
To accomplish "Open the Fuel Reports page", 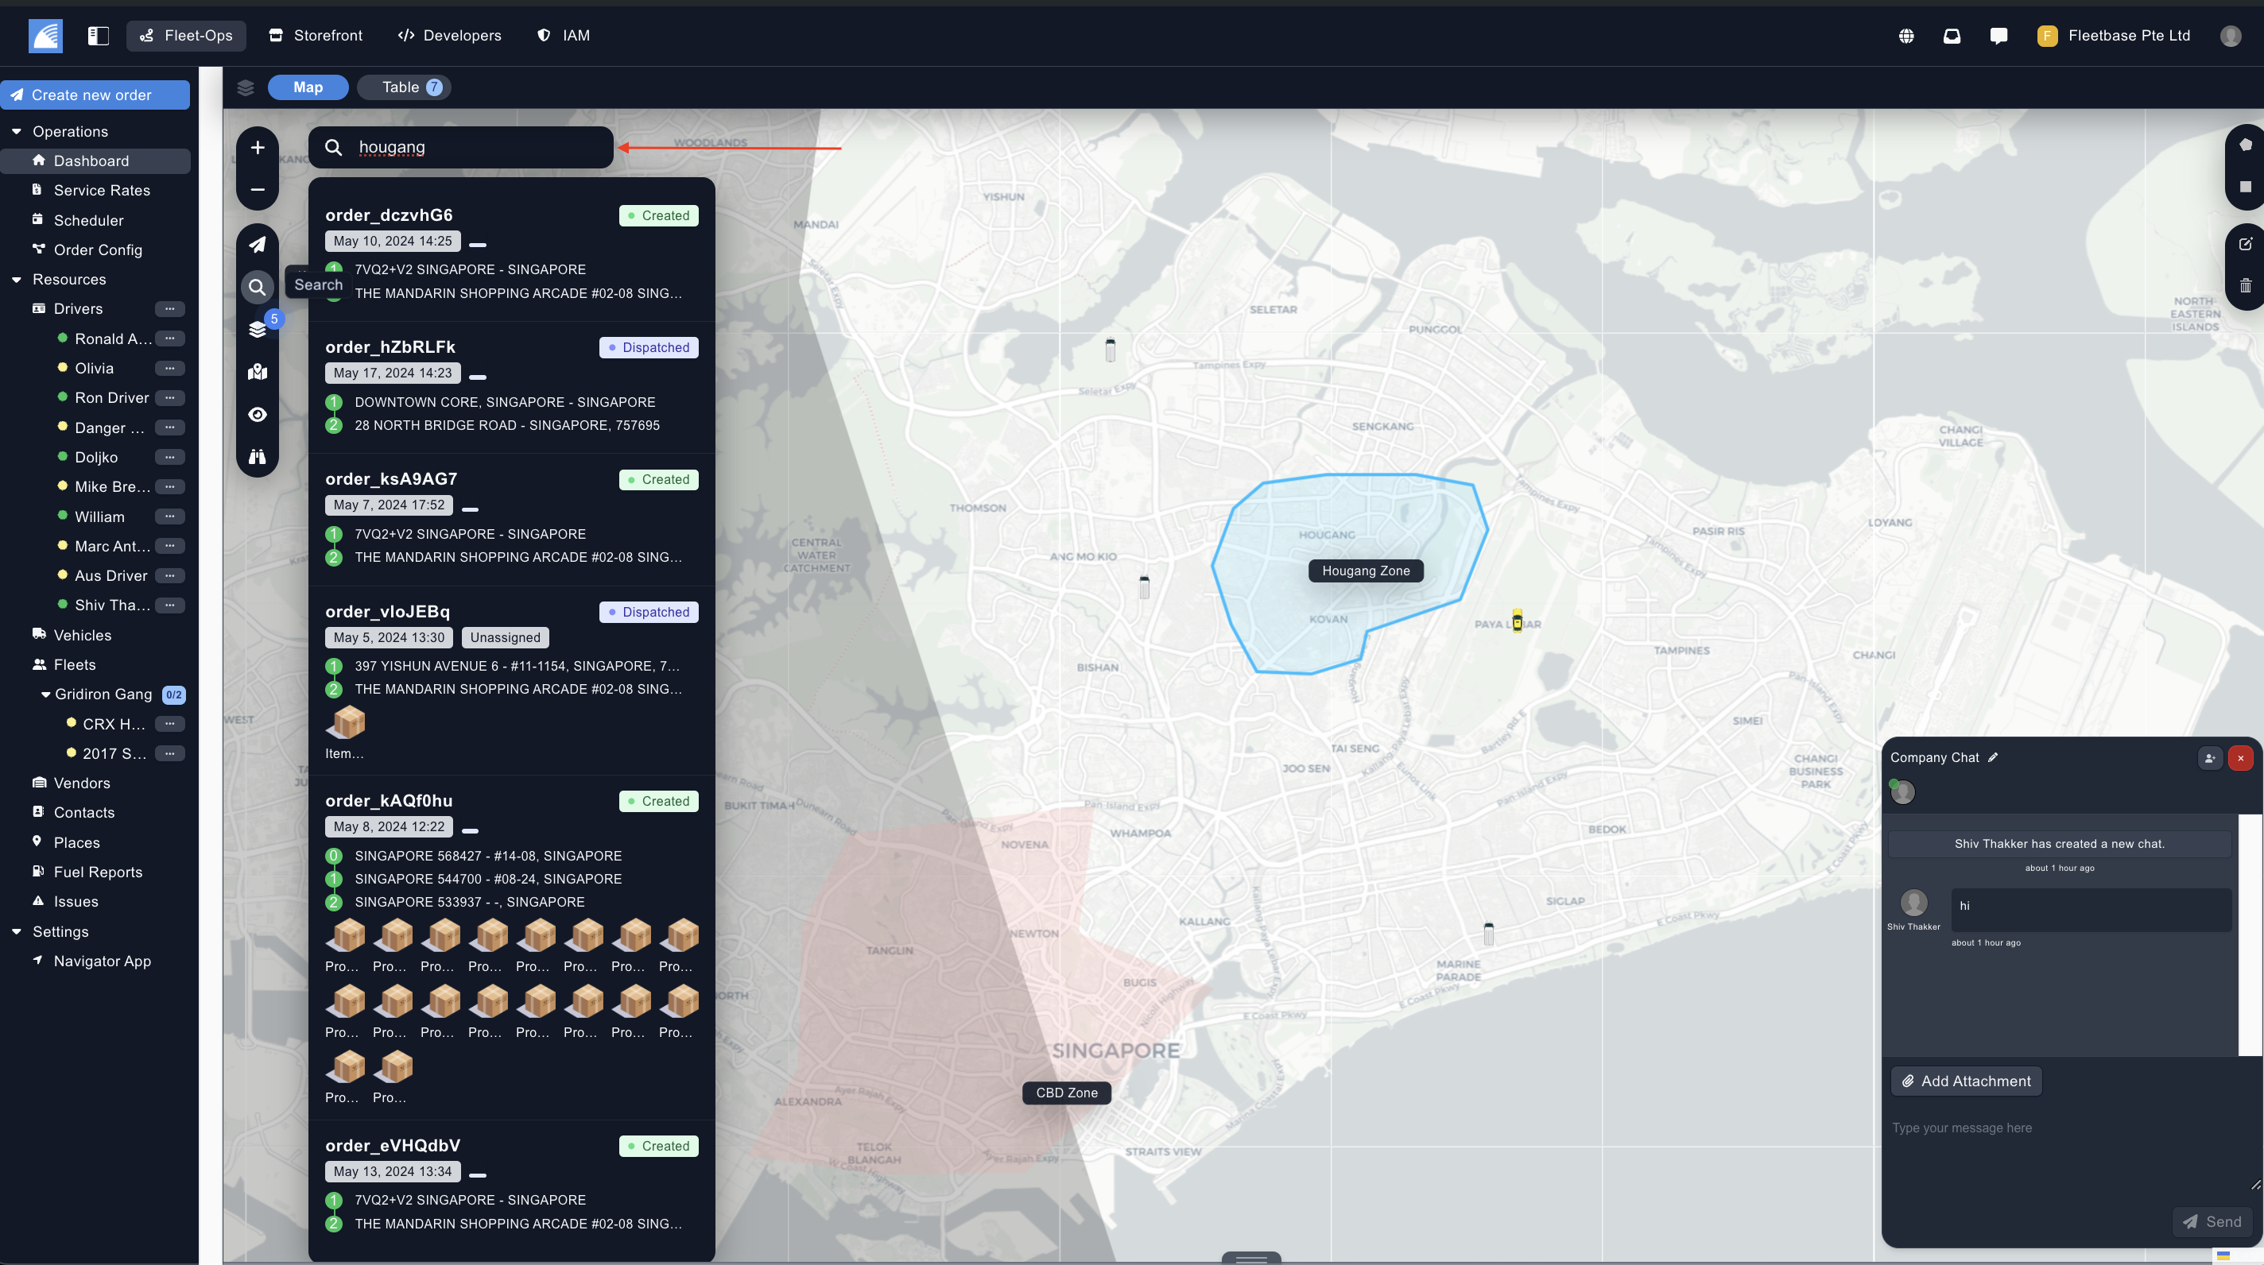I will [98, 872].
